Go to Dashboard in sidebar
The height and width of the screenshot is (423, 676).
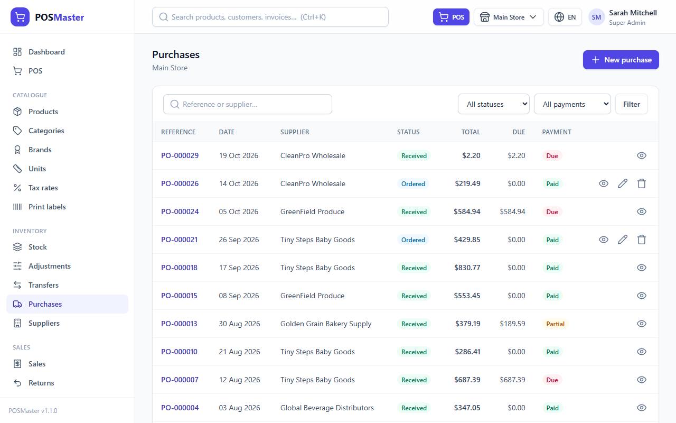click(x=67, y=52)
